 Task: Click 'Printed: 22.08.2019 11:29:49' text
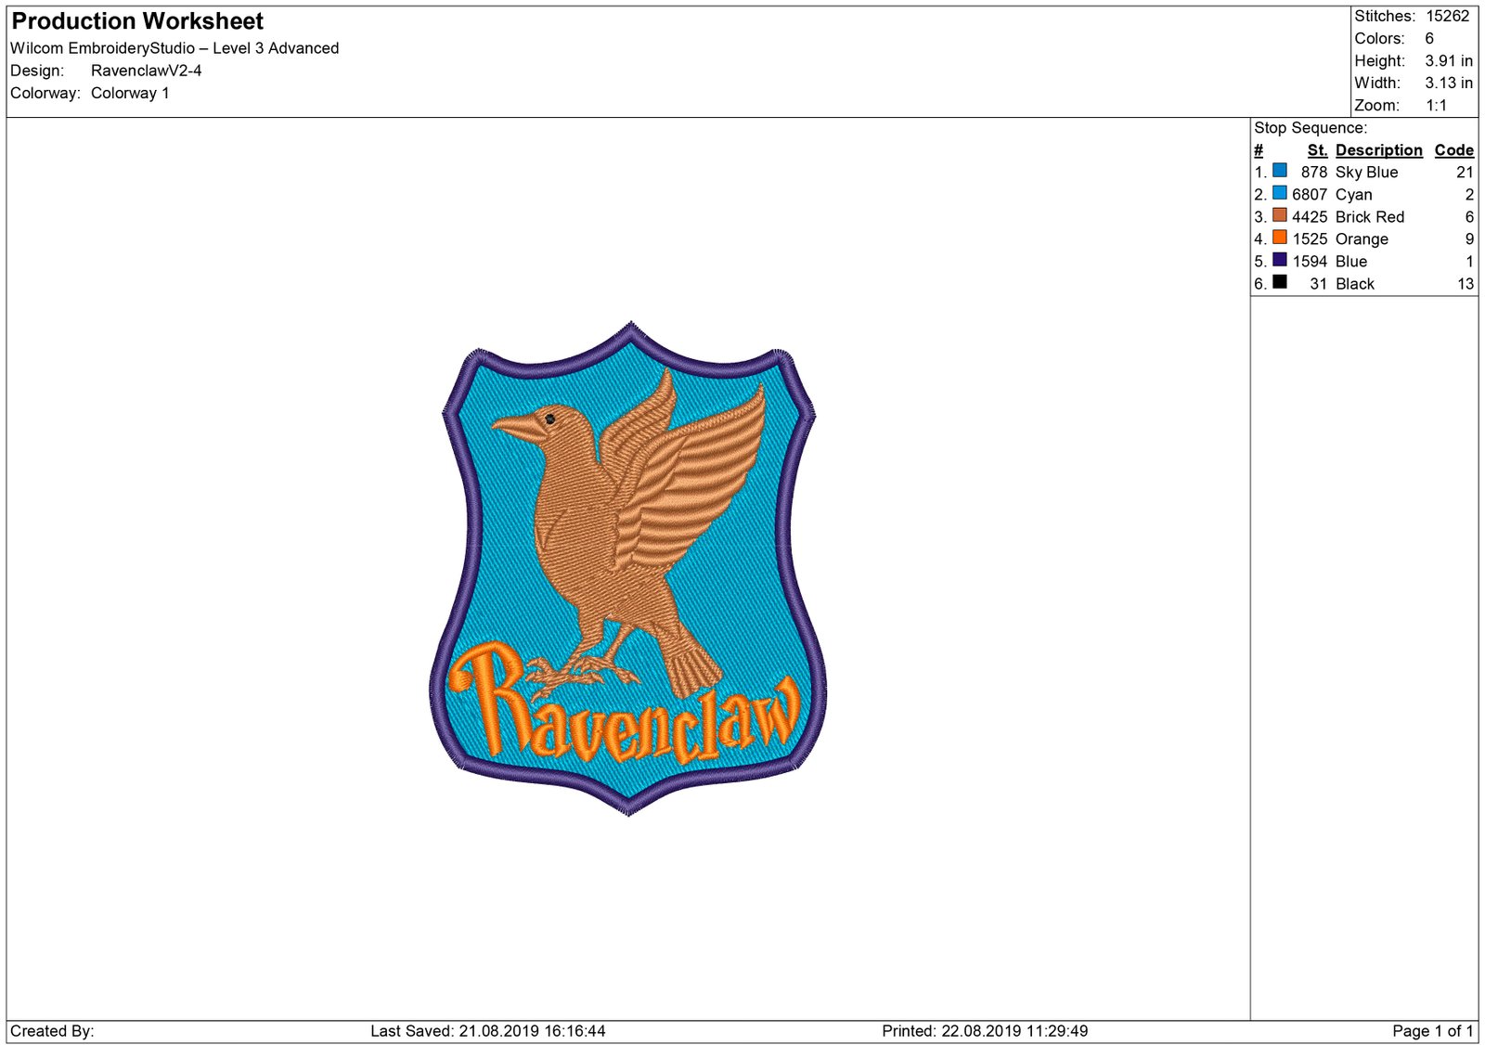pyautogui.click(x=985, y=1031)
